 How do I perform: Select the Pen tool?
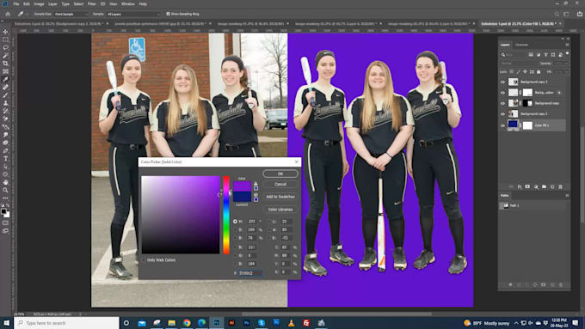(5, 150)
